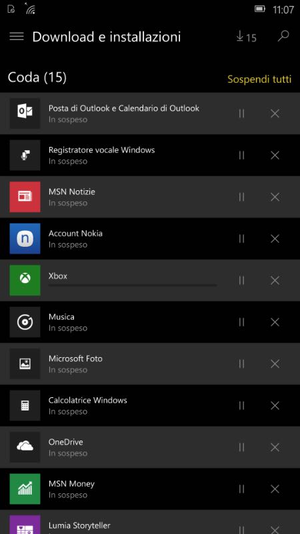Select the OneDrive title text
300x534 pixels.
coord(65,442)
